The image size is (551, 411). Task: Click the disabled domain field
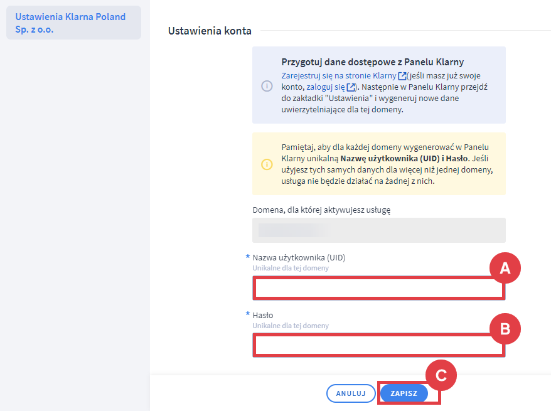[x=378, y=230]
